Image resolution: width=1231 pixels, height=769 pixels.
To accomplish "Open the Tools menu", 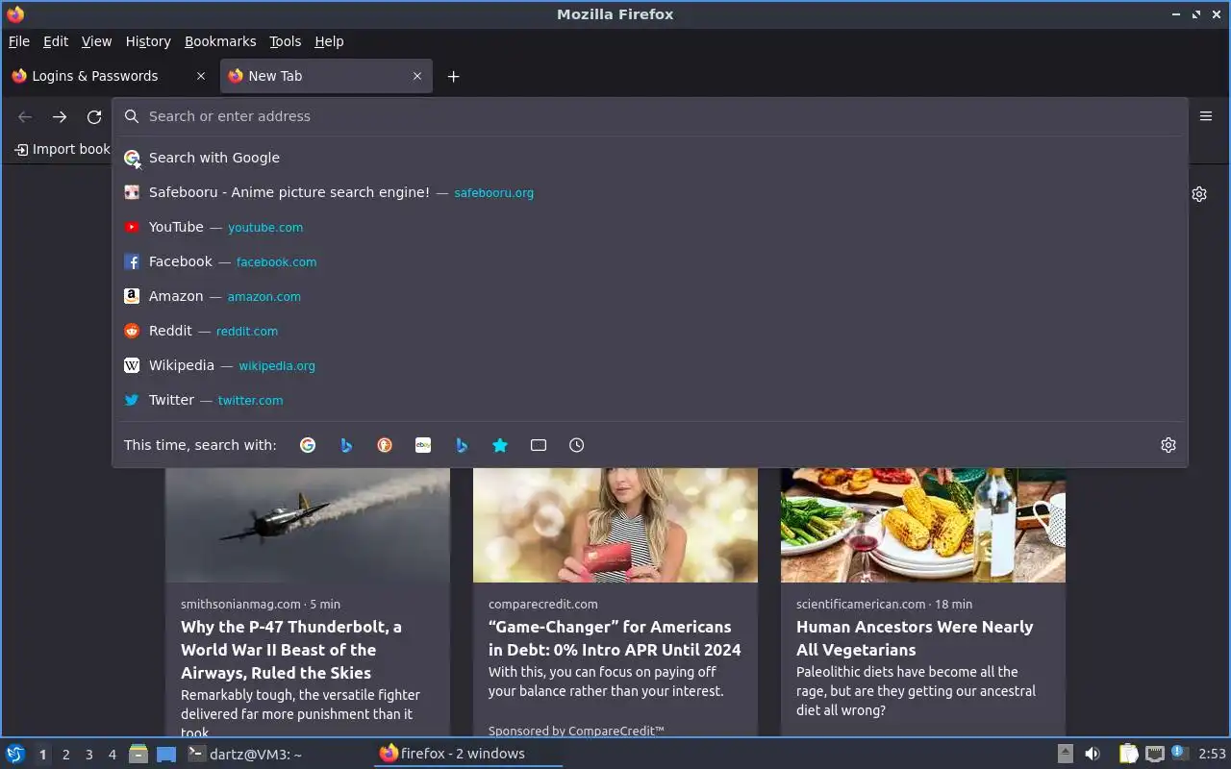I will pos(285,41).
